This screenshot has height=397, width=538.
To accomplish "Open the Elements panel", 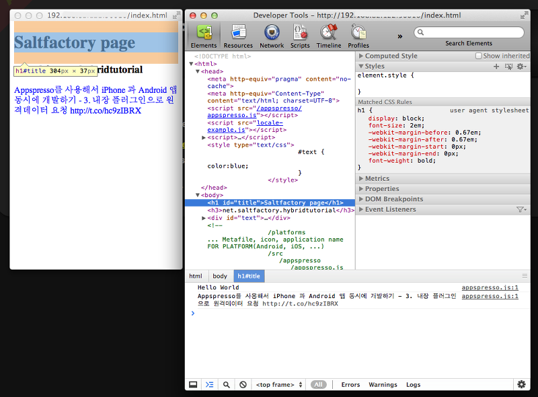I will click(x=204, y=36).
